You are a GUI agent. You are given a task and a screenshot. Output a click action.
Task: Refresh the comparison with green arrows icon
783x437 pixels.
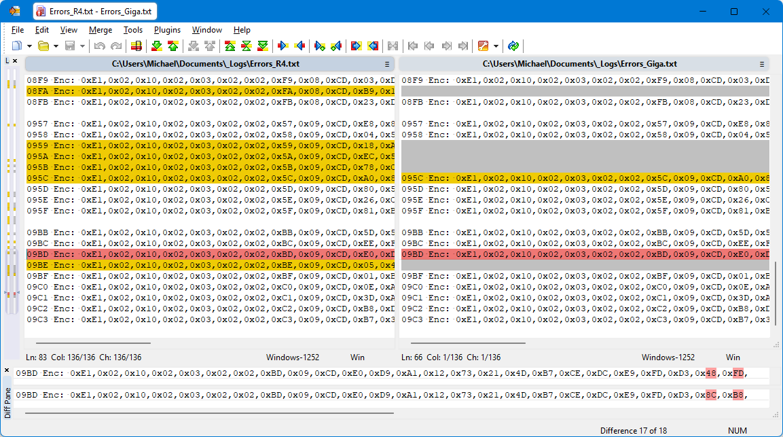(513, 46)
